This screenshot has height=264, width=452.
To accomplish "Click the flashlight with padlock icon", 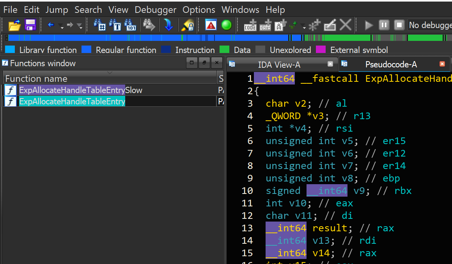I will pyautogui.click(x=187, y=25).
